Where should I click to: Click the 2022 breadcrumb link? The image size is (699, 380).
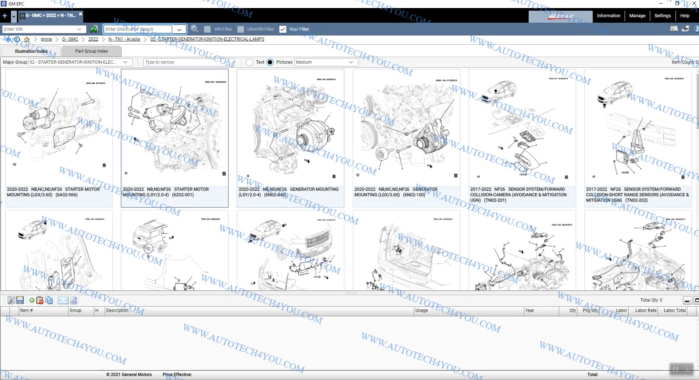(x=93, y=39)
